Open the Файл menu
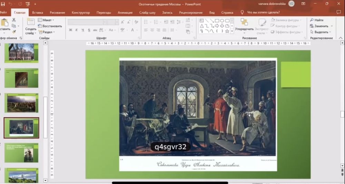The image size is (345, 184). click(3, 12)
